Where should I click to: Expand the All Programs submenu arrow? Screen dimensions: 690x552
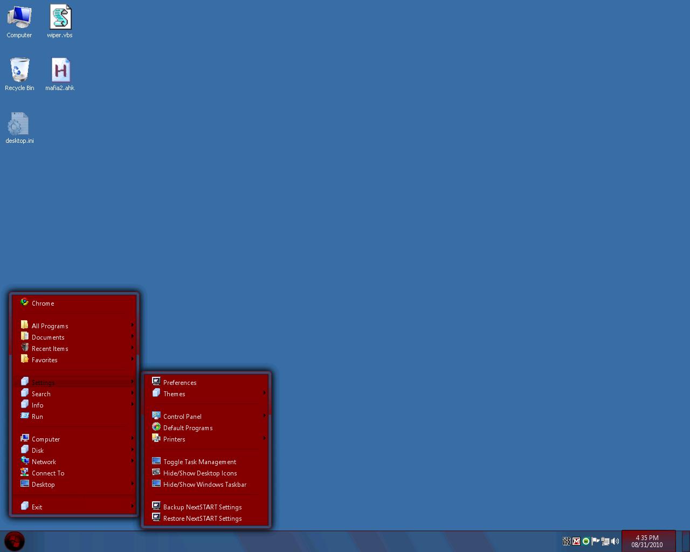(132, 325)
